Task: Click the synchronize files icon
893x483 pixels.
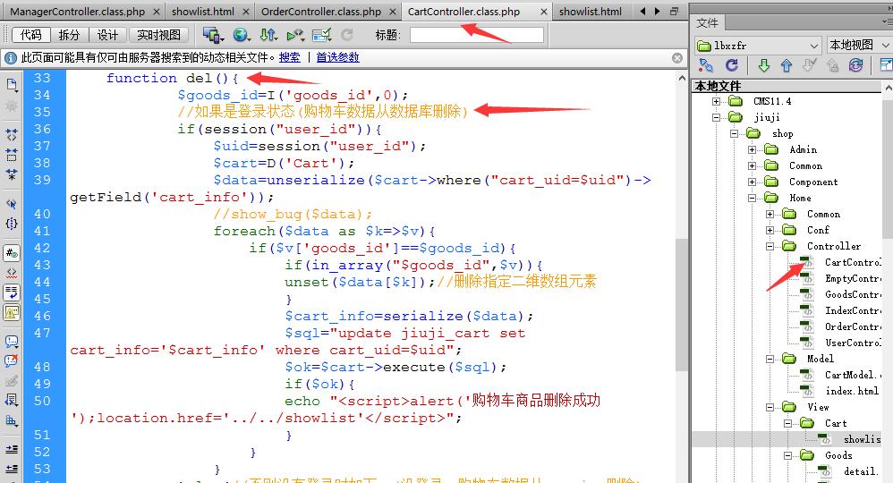Action: tap(855, 65)
